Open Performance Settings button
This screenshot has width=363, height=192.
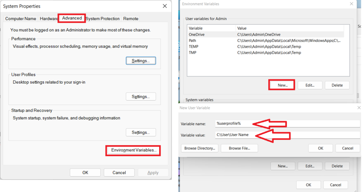[x=141, y=61]
